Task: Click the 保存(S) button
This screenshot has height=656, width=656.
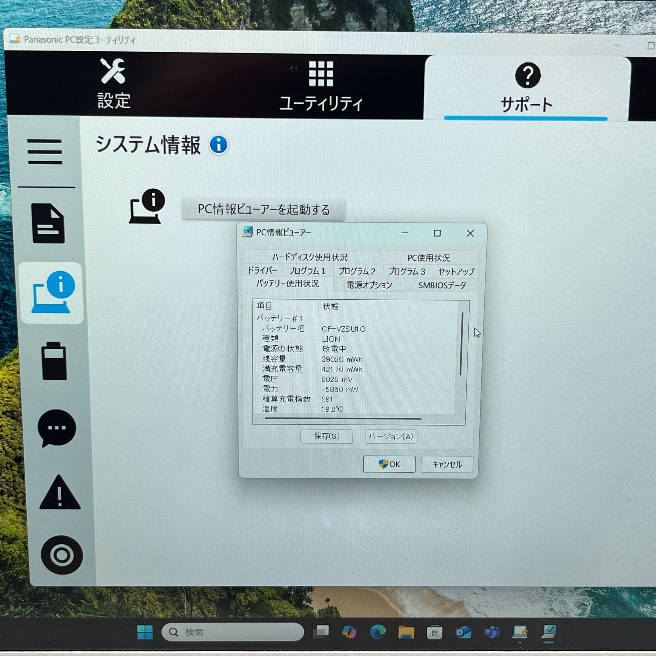Action: [326, 436]
